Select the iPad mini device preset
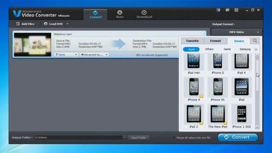Image resolution: width=272 pixels, height=153 pixels. click(x=194, y=64)
